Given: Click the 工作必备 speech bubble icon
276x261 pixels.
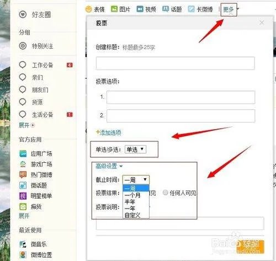Looking at the screenshot, I should 23,65.
